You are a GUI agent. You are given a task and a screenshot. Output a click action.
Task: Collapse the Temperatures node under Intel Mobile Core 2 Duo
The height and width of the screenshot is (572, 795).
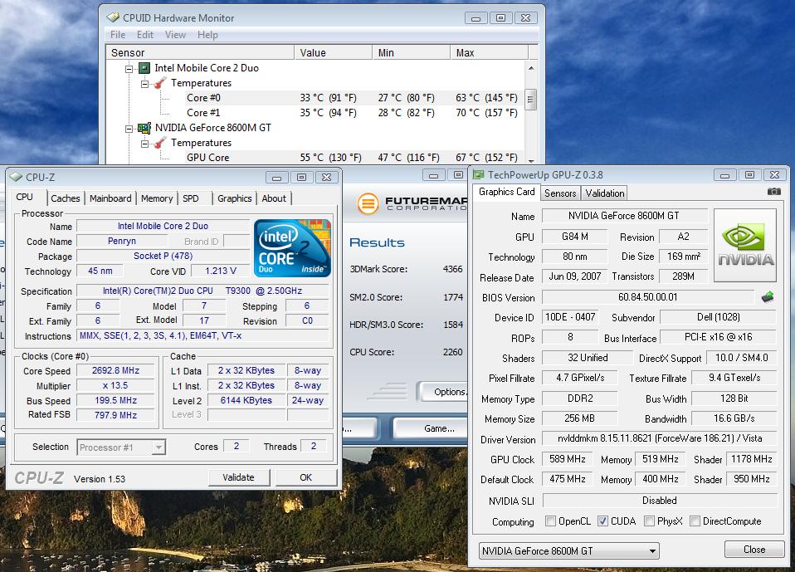144,84
